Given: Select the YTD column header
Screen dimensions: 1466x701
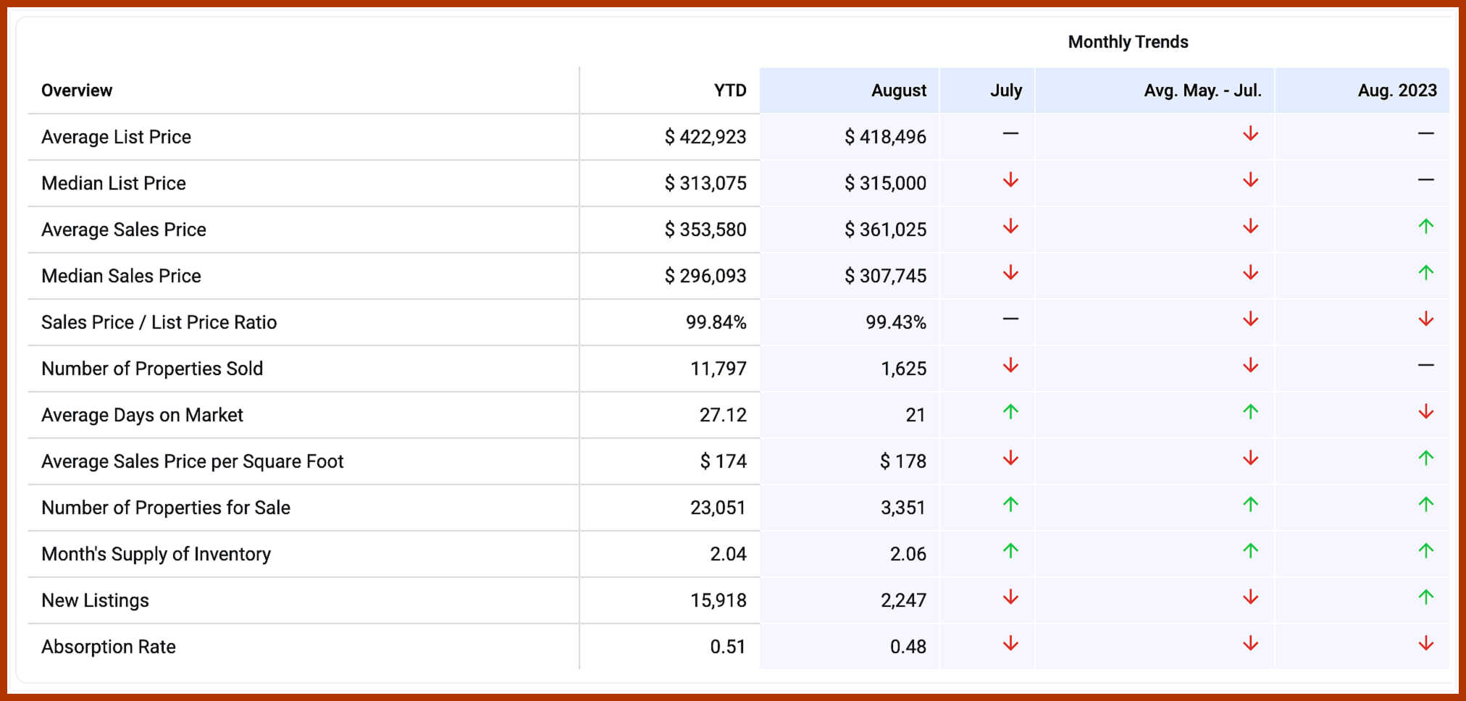Looking at the screenshot, I should [729, 91].
